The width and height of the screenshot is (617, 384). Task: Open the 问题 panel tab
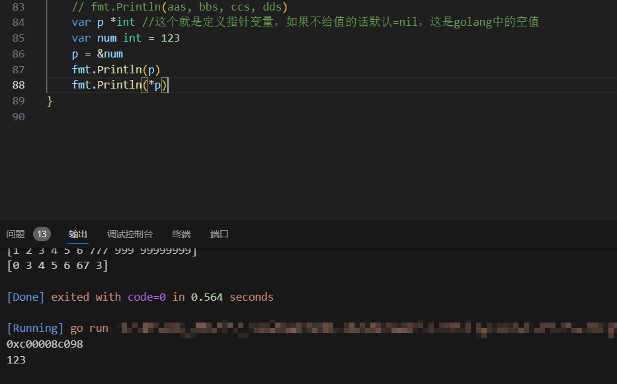pos(16,234)
